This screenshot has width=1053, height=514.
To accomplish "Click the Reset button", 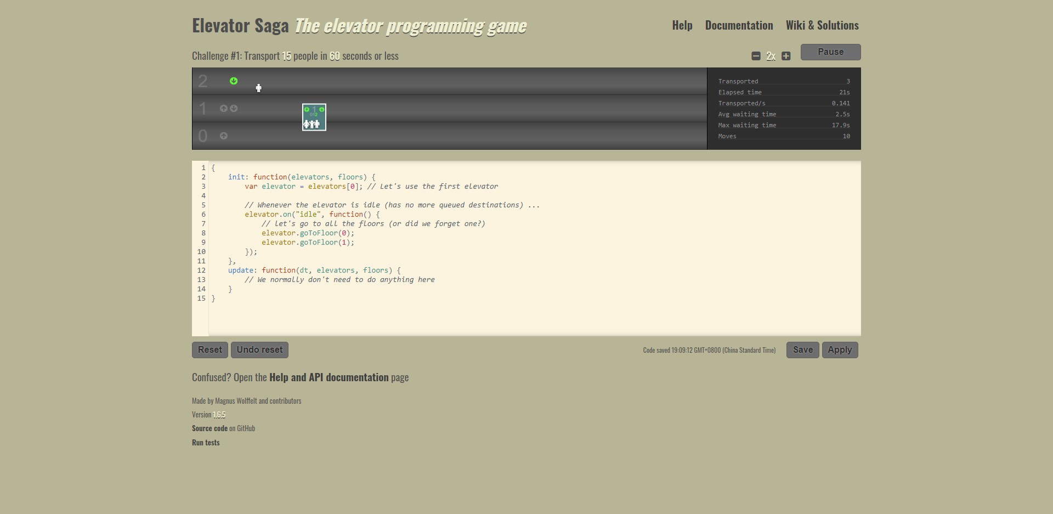I will pyautogui.click(x=210, y=350).
